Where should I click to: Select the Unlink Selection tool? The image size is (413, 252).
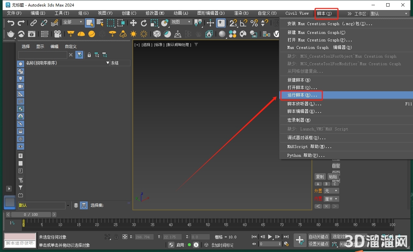click(x=44, y=23)
